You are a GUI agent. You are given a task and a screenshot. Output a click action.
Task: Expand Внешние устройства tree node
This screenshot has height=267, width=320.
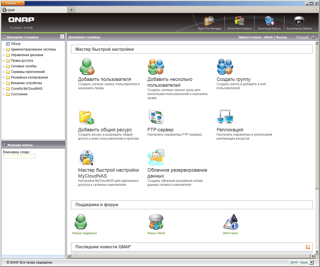tap(3, 83)
